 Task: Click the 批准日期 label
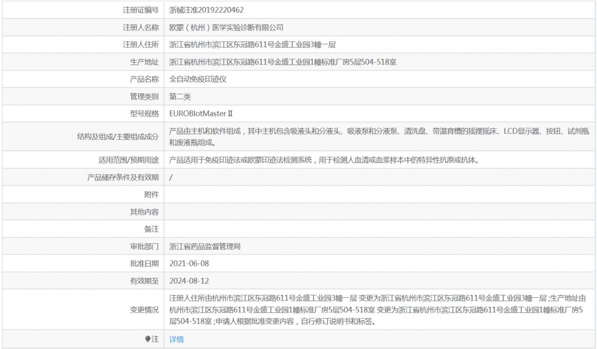[x=144, y=263]
